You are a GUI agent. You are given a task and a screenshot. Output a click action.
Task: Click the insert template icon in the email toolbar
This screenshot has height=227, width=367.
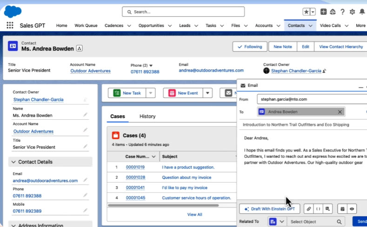pos(327,209)
